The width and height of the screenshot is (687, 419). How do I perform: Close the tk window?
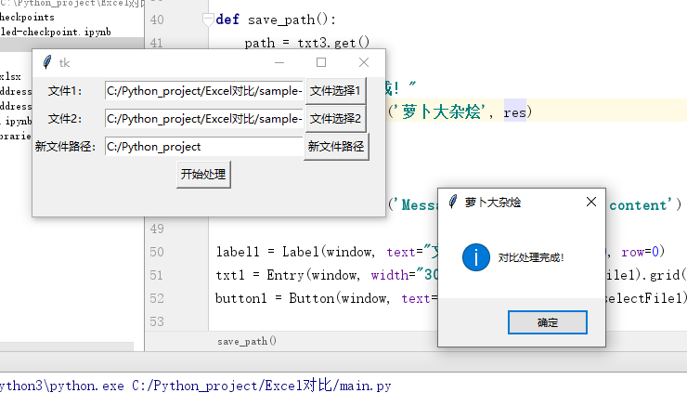364,62
